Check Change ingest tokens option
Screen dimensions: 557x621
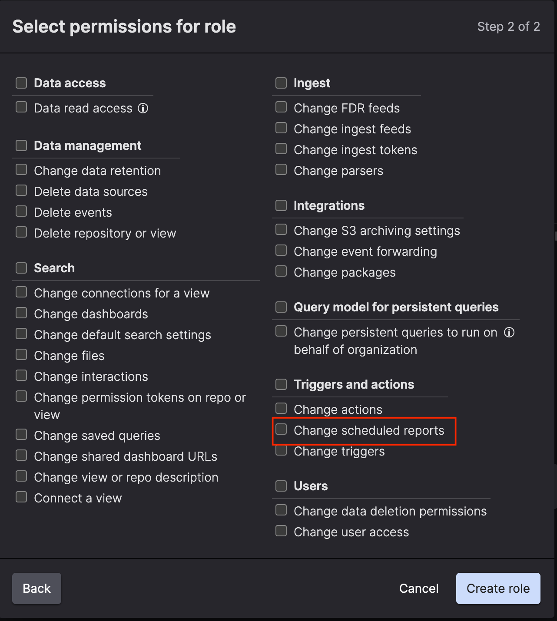tap(282, 149)
